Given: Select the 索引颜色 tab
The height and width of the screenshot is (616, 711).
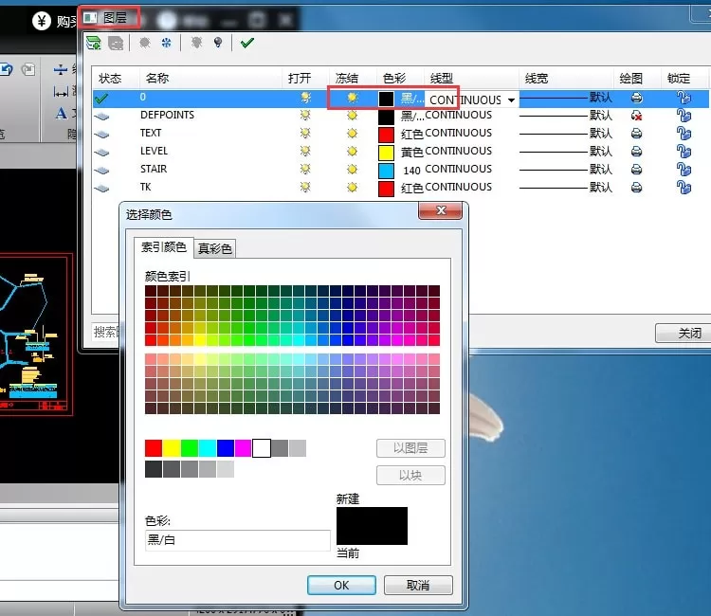Looking at the screenshot, I should point(164,247).
